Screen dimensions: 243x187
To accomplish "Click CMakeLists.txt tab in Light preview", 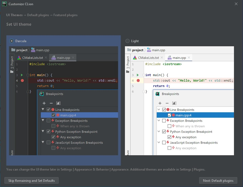I will point(148,58).
